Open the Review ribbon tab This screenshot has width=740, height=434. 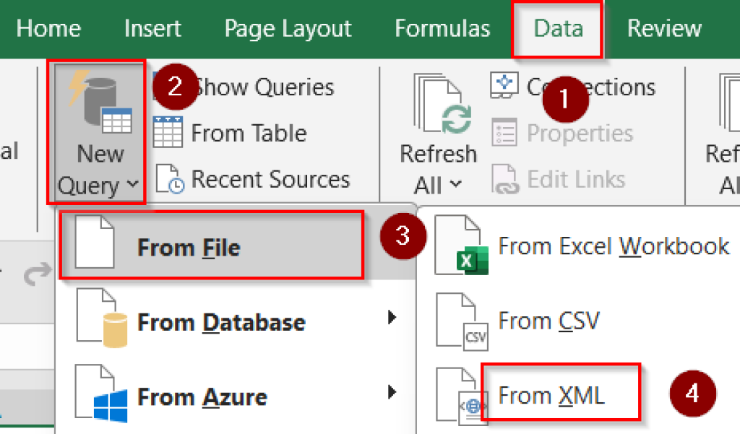click(x=663, y=28)
